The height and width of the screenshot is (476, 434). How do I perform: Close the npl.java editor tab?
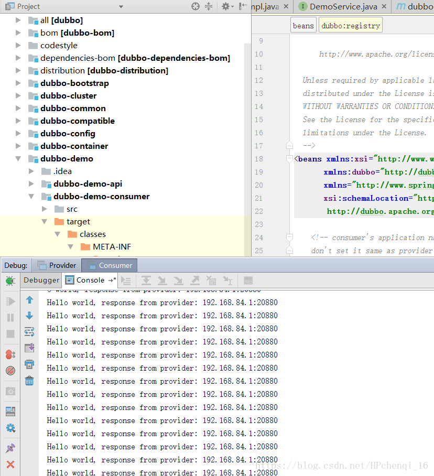click(x=286, y=6)
